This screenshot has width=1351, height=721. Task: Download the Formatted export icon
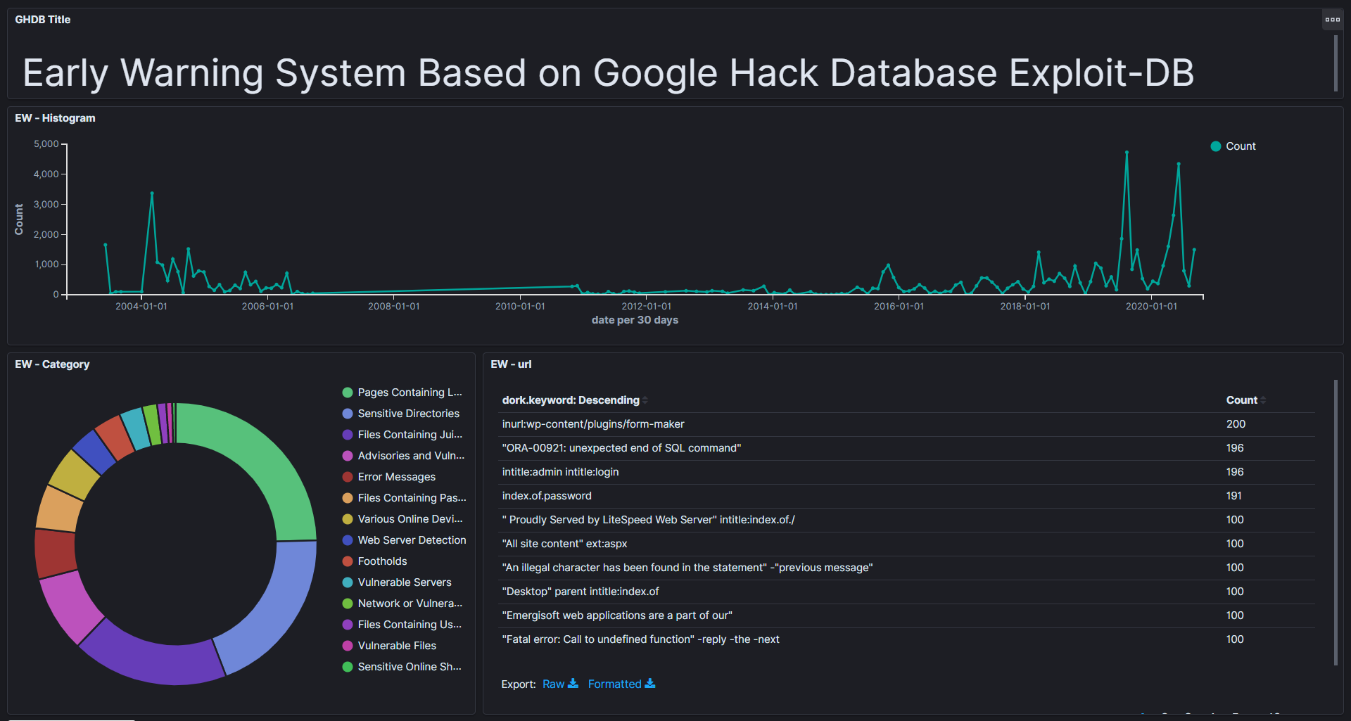coord(650,684)
